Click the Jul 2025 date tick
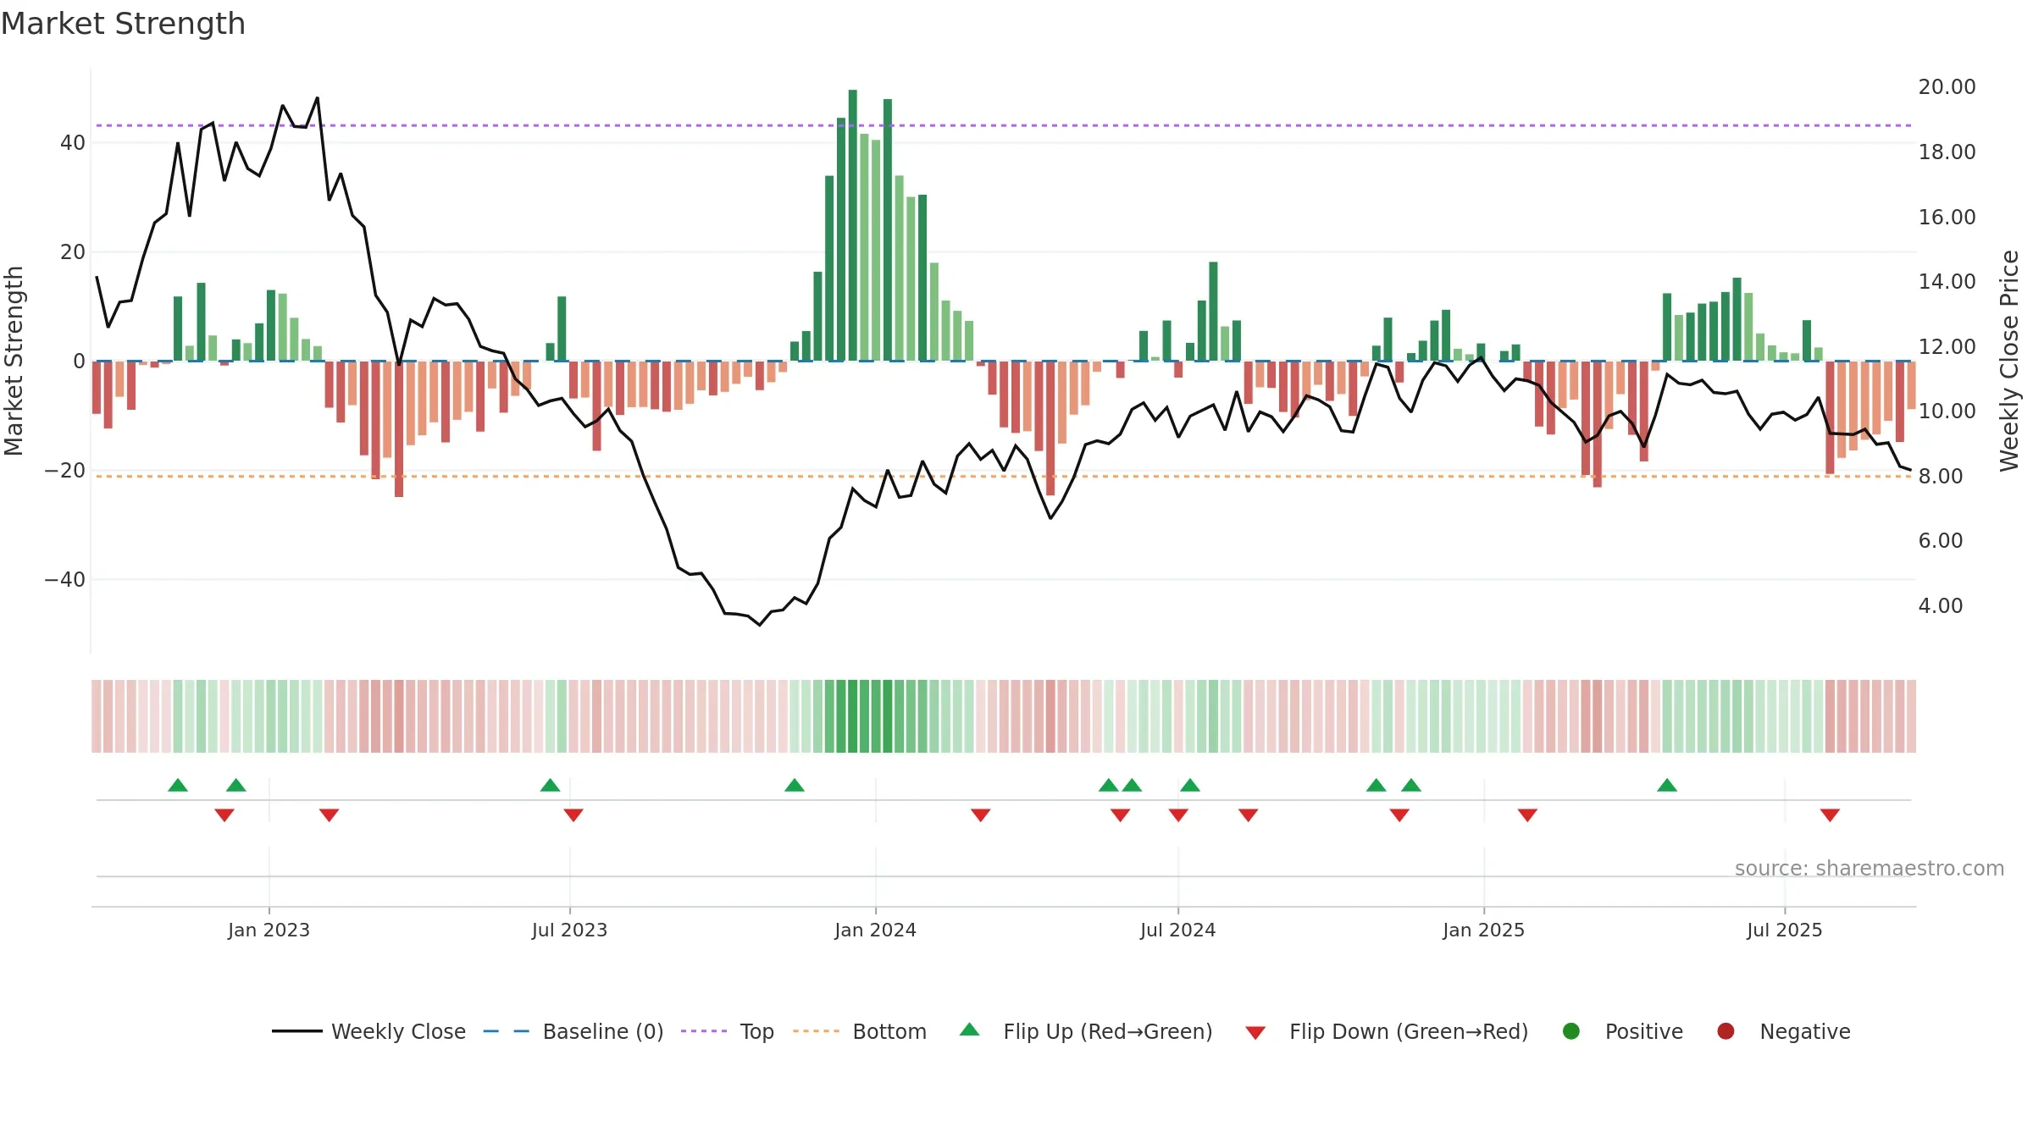2033x1143 pixels. point(1784,930)
